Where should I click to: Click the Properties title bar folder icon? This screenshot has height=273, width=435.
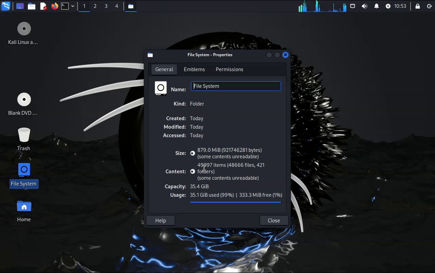150,55
